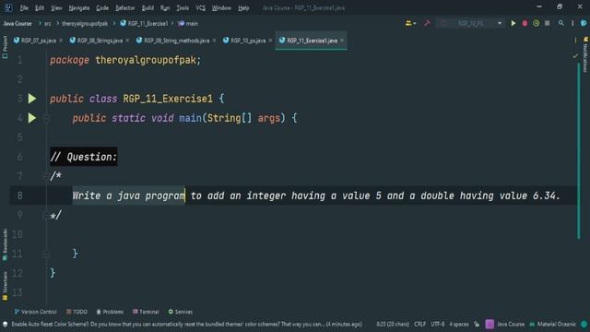The width and height of the screenshot is (590, 332).
Task: Open the File menu
Action: (24, 8)
